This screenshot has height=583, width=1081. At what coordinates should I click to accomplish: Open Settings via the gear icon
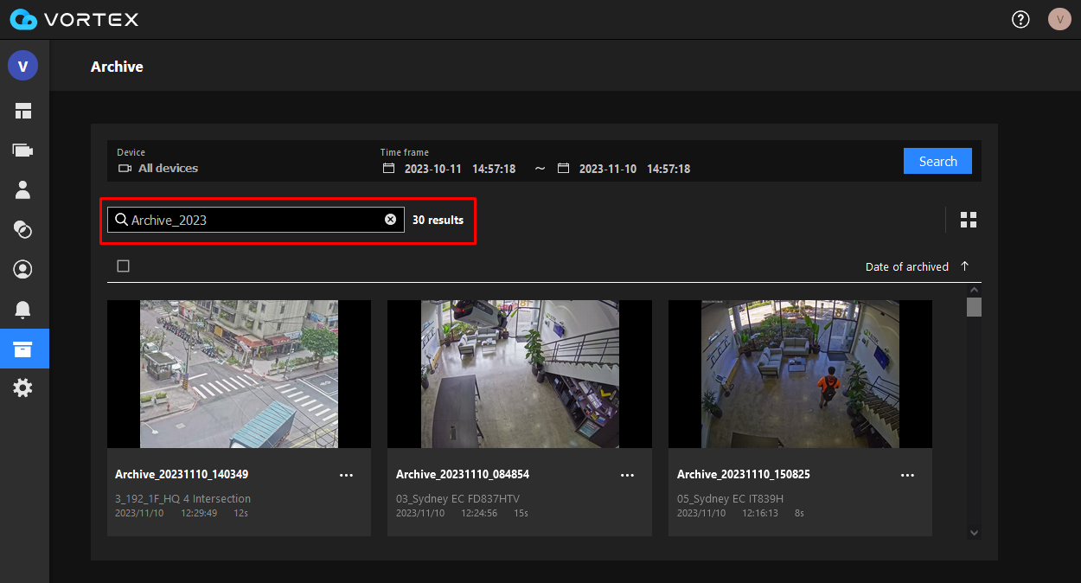point(22,388)
